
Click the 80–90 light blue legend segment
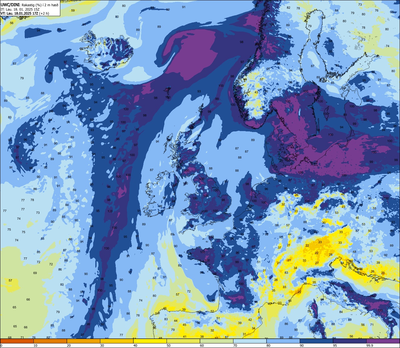[283, 341]
